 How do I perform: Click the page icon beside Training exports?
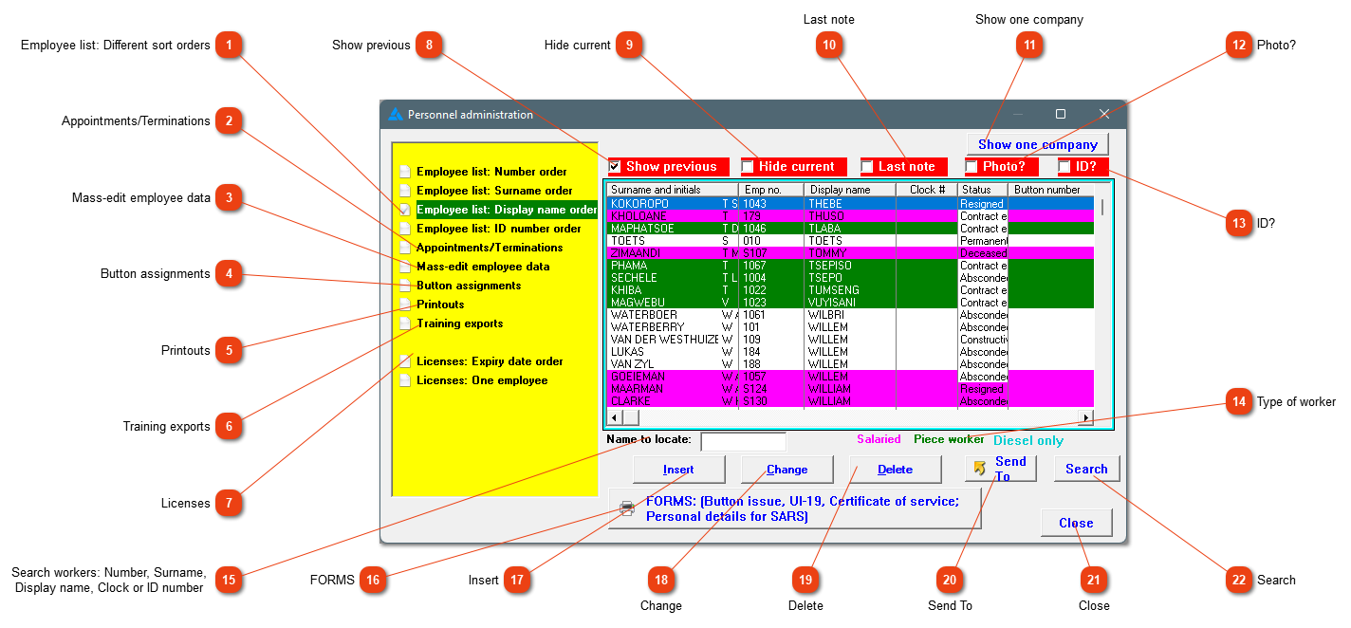(405, 323)
